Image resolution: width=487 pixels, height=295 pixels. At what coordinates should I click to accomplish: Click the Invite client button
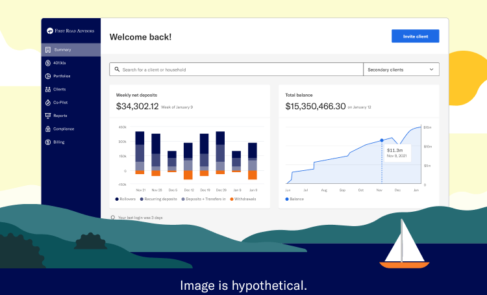pyautogui.click(x=416, y=36)
